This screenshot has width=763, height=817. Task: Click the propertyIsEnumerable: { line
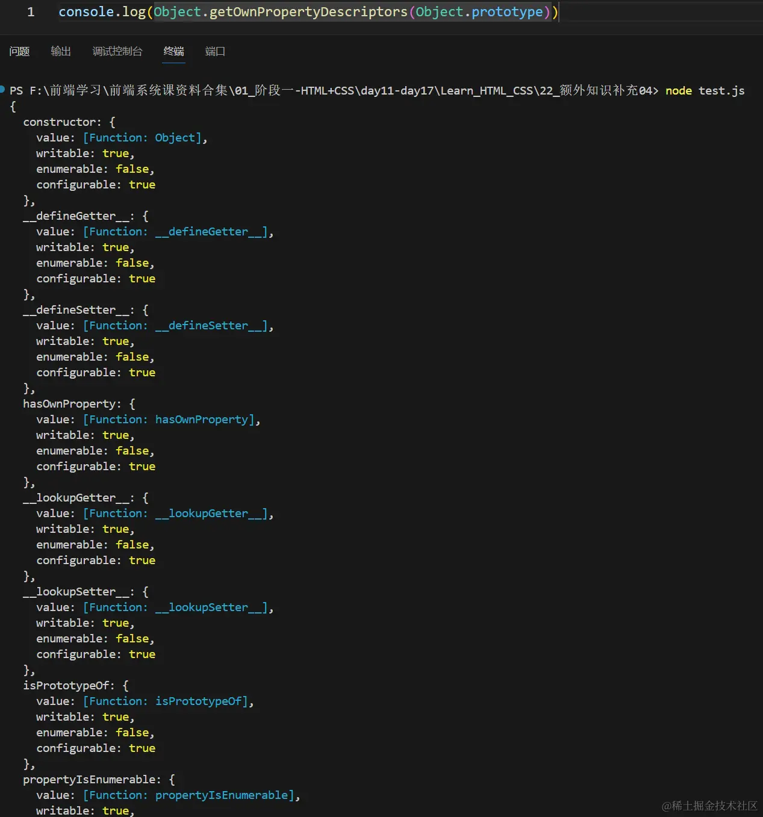pyautogui.click(x=99, y=779)
